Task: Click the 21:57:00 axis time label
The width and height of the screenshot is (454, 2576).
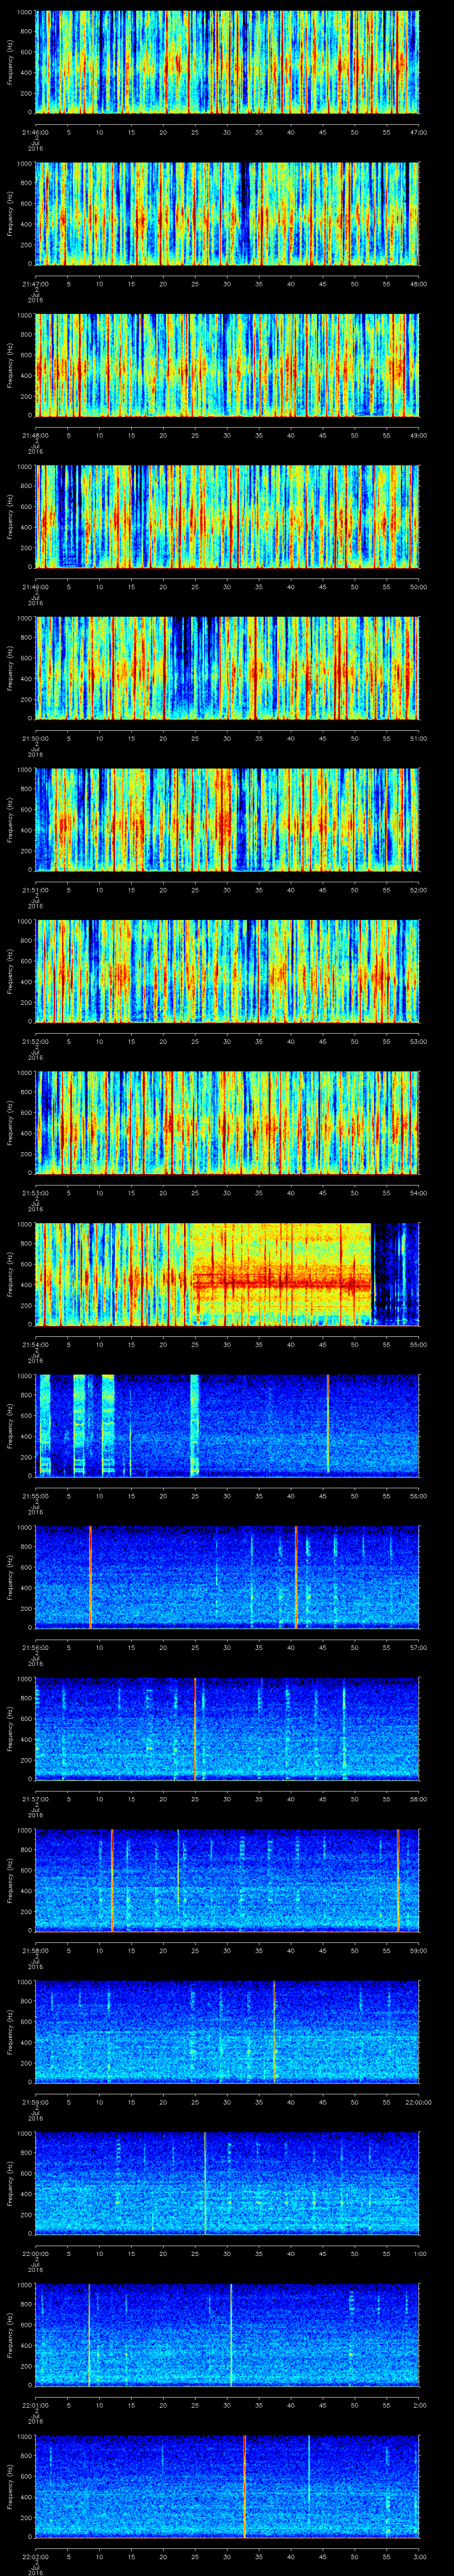Action: coord(35,1799)
